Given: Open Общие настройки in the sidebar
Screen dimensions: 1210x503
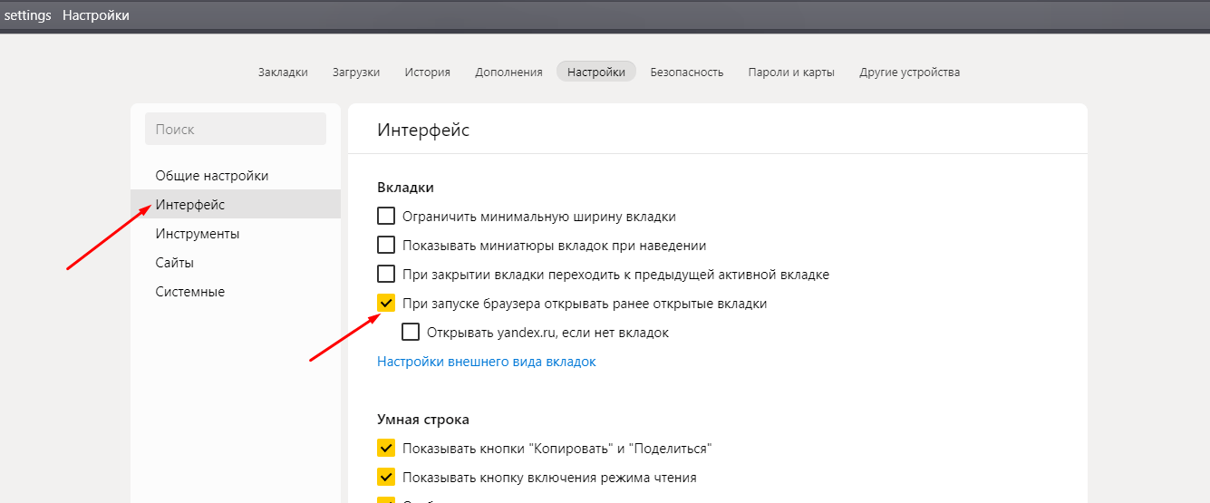Looking at the screenshot, I should pos(211,176).
